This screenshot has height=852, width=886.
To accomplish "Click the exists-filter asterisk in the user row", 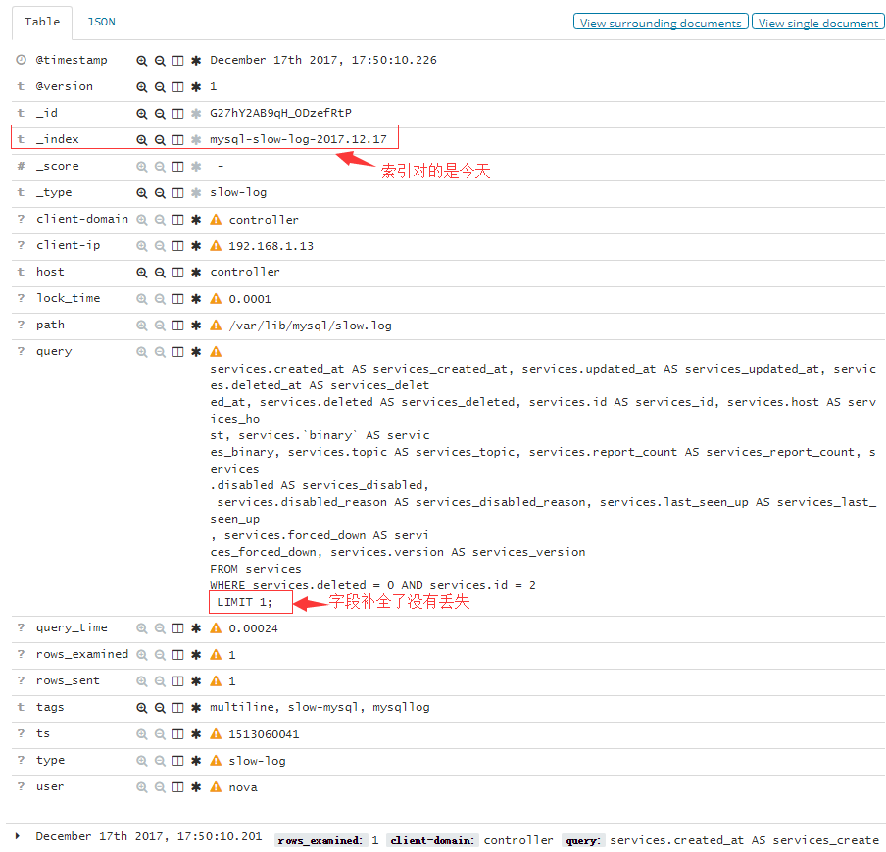I will (196, 787).
